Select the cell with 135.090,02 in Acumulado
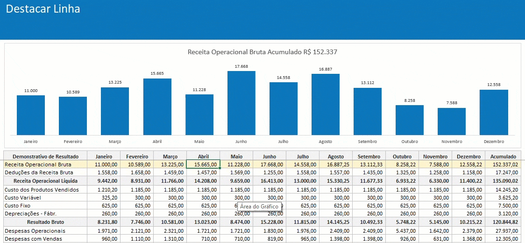Viewport: 525px width, 243px height. click(503, 181)
